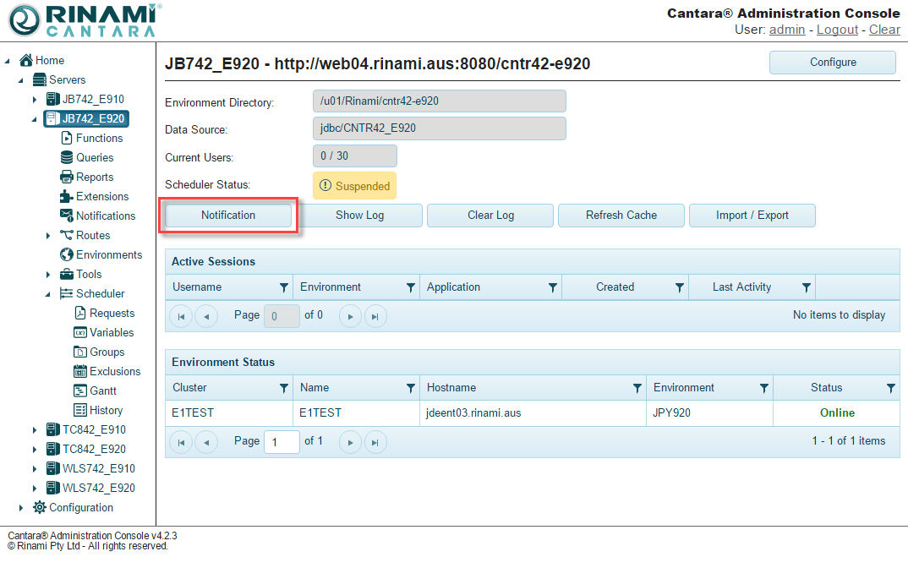Click the Configure button
The image size is (908, 568).
tap(832, 63)
